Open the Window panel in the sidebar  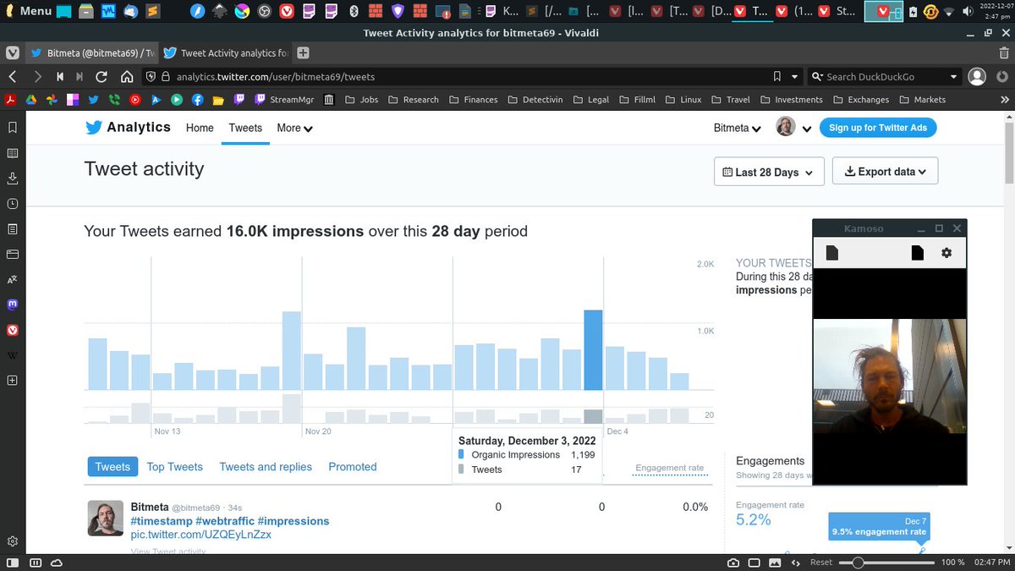(x=13, y=254)
